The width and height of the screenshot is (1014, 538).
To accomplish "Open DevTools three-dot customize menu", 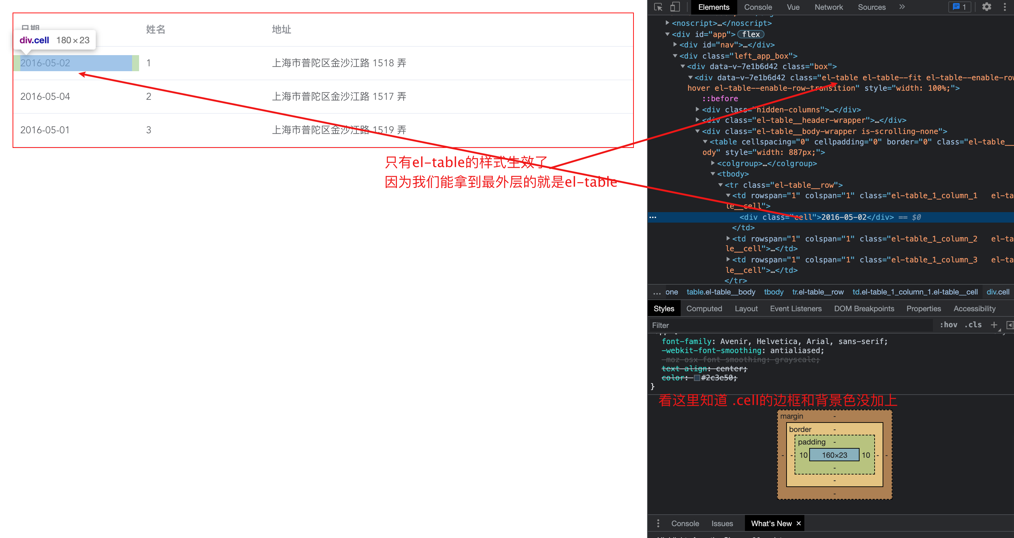I will click(x=1005, y=7).
